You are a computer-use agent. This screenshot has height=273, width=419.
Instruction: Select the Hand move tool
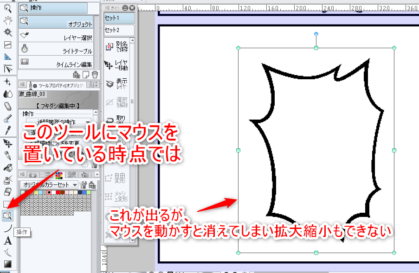point(7,20)
